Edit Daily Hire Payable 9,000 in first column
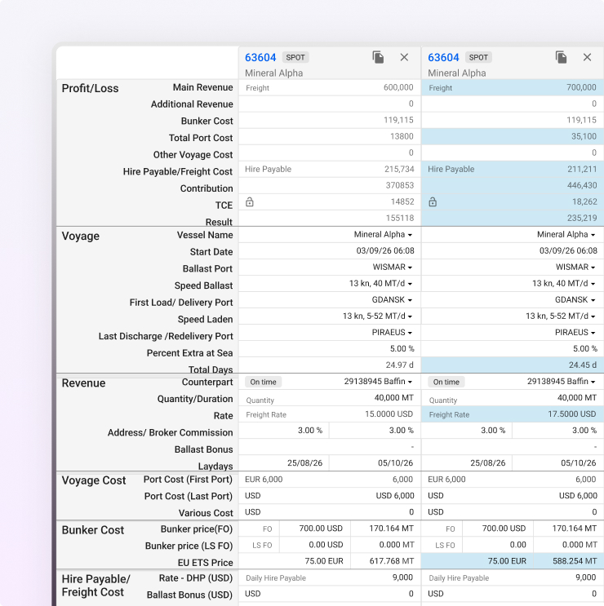The image size is (604, 606). 330,577
